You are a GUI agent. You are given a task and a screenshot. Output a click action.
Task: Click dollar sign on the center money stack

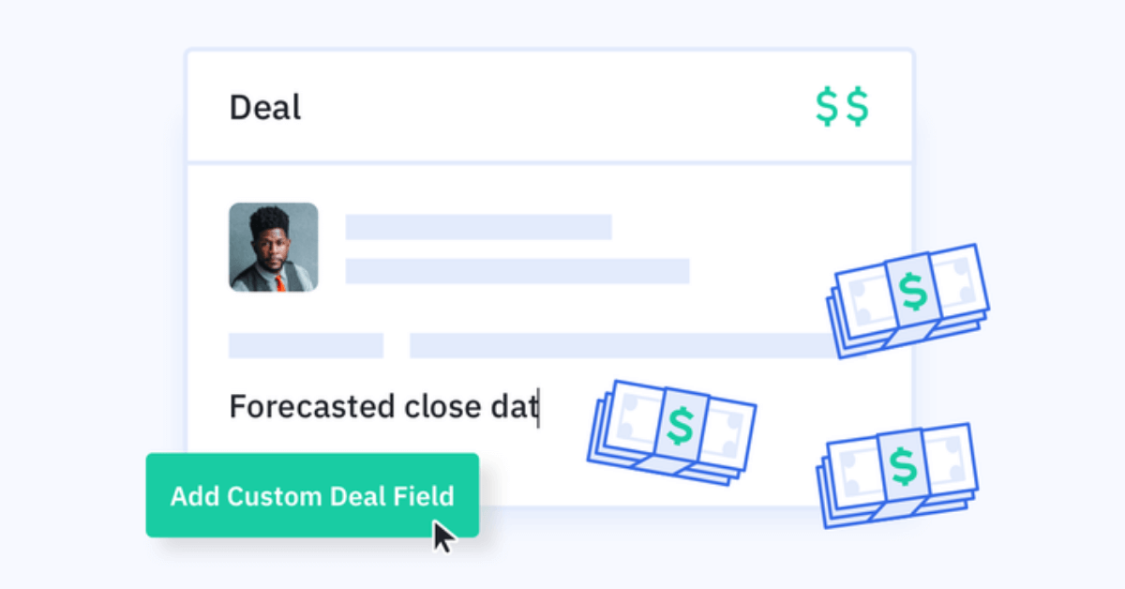[x=682, y=426]
